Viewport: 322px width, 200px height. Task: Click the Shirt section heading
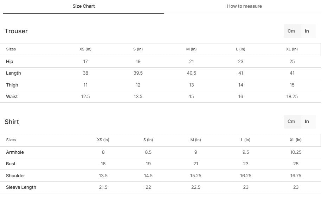pyautogui.click(x=12, y=122)
